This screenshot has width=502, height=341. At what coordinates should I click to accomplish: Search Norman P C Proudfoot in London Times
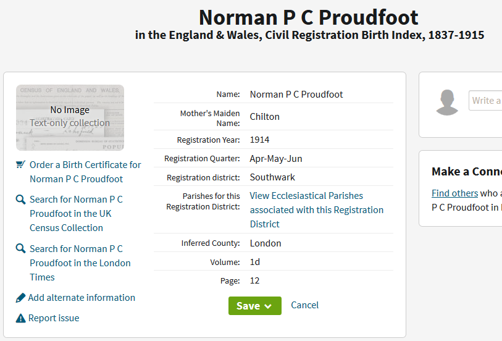pos(80,263)
